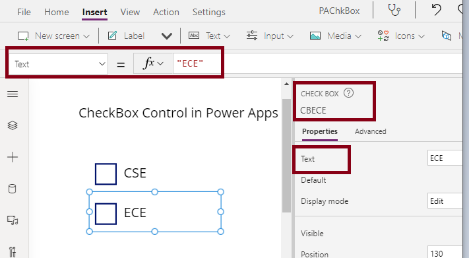This screenshot has height=258, width=469.
Task: Run the App checker stethoscope icon
Action: pos(394,10)
